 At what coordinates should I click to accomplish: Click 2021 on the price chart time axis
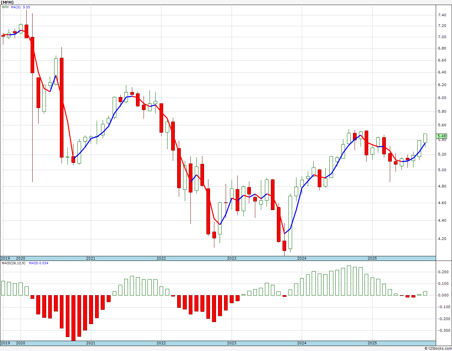click(91, 258)
